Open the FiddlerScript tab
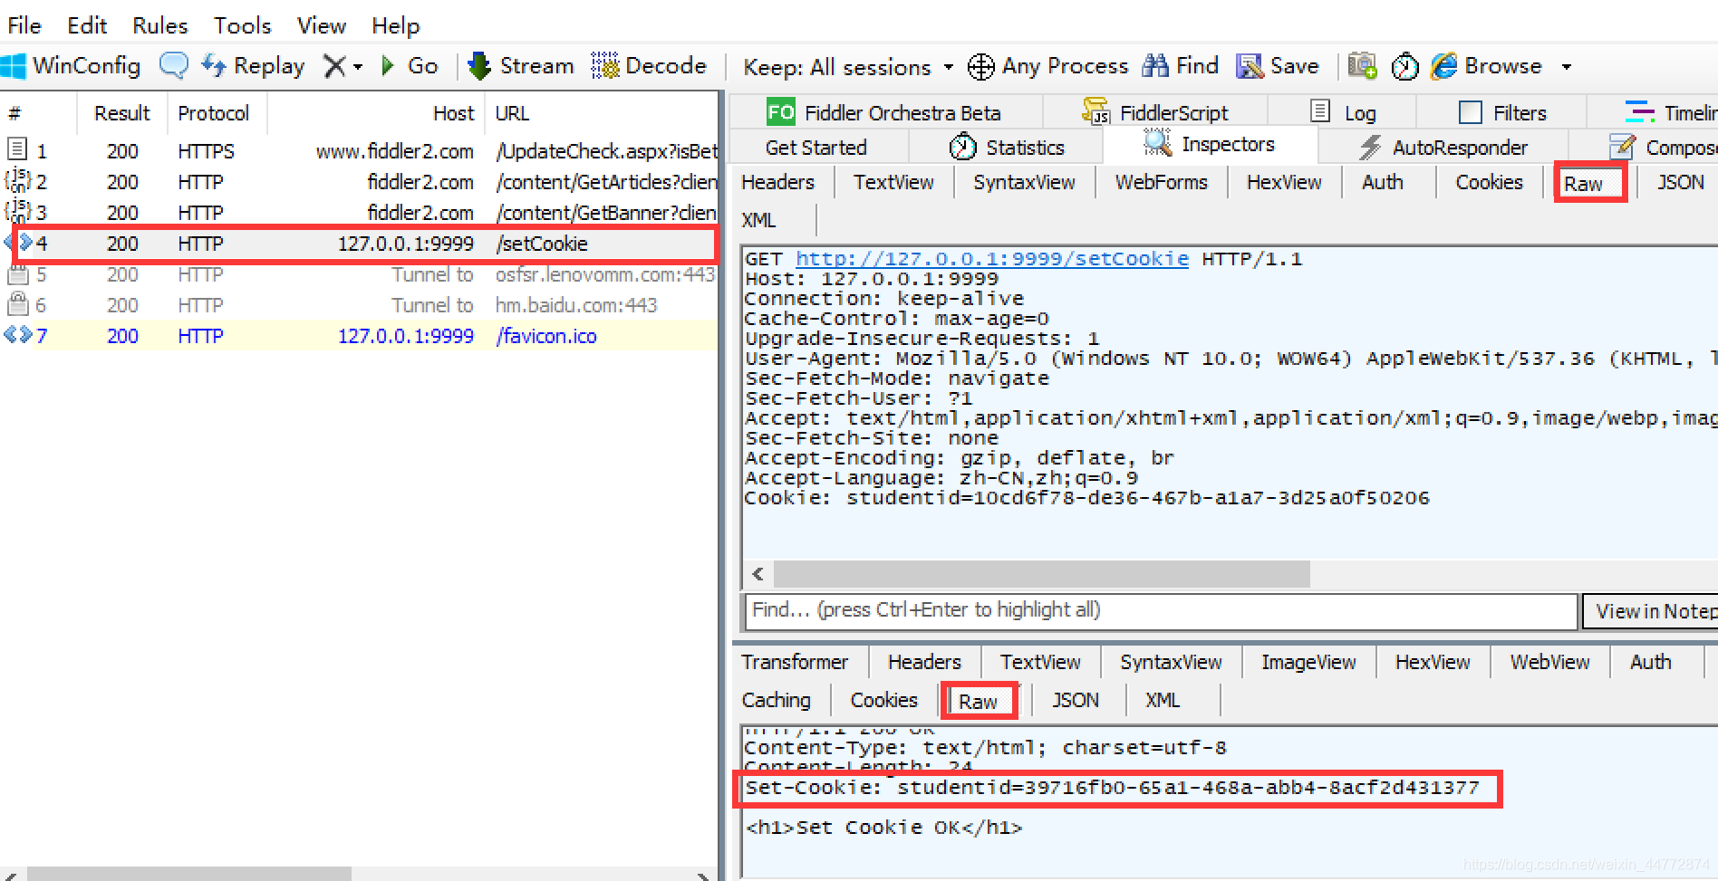Image resolution: width=1718 pixels, height=881 pixels. [1155, 112]
